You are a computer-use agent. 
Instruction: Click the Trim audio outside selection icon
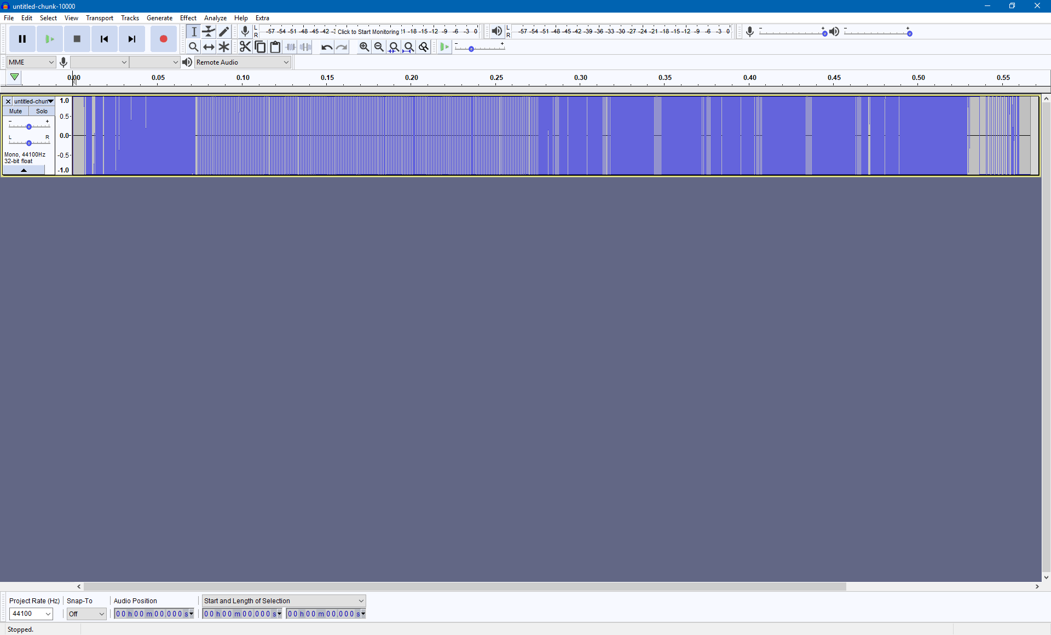point(291,47)
